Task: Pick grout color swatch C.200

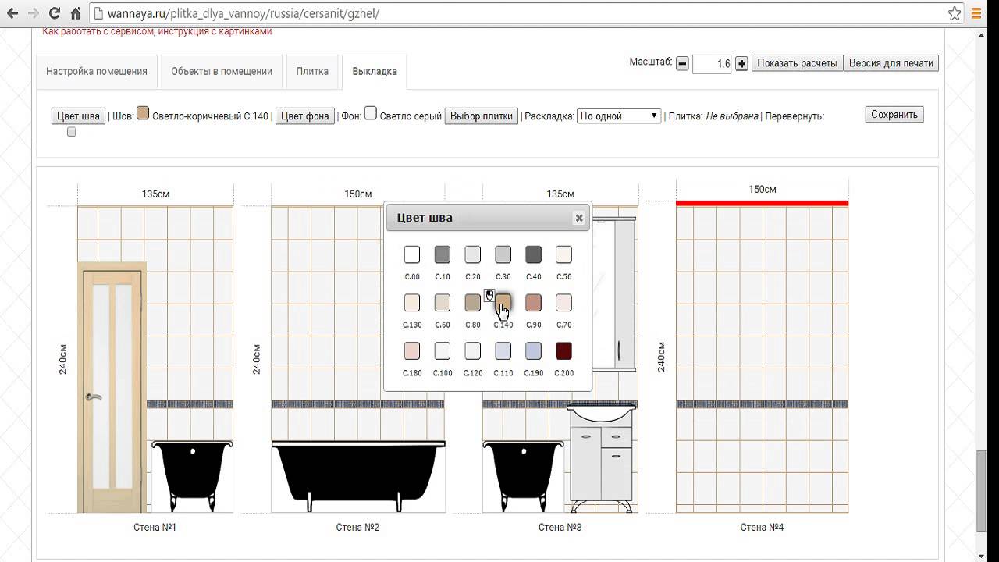Action: point(563,351)
